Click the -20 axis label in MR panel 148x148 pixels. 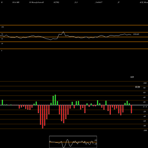(144, 112)
